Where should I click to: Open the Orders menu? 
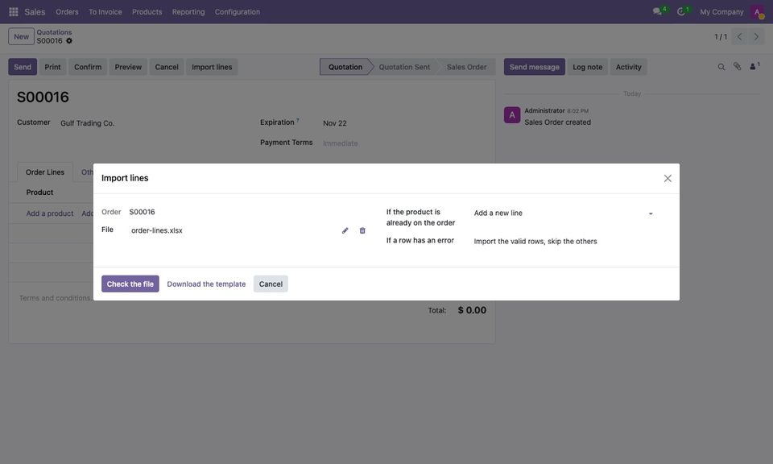click(x=67, y=12)
